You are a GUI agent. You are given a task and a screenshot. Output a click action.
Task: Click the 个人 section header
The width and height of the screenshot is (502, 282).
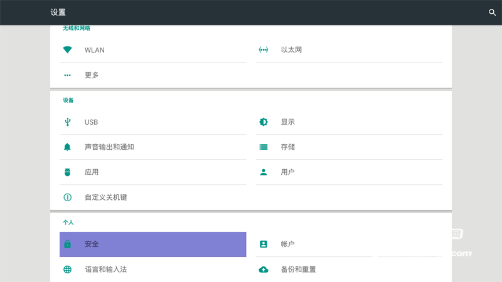click(x=68, y=222)
